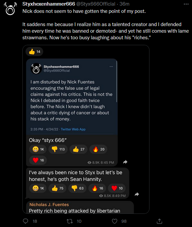The height and width of the screenshot is (227, 192).
Task: Click the forward arrow beside the goth Sean Hannity message
Action: 137,194
